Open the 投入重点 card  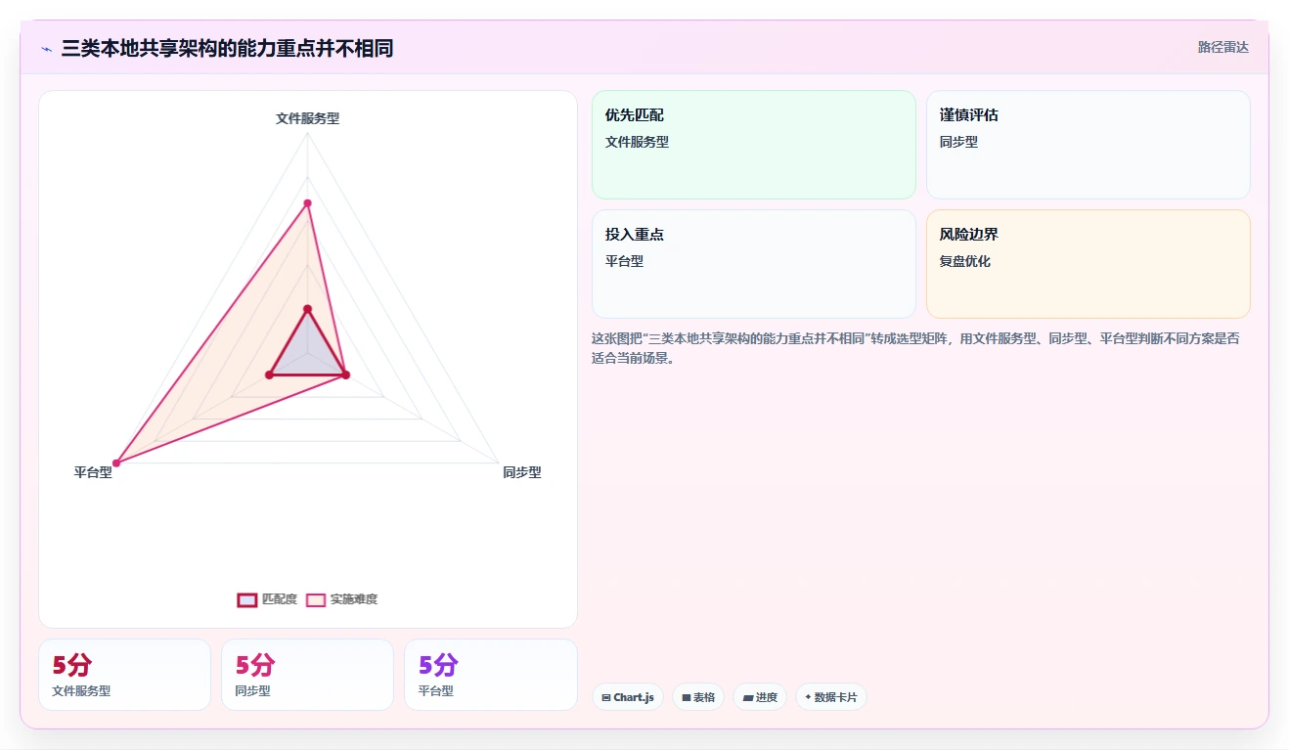click(x=754, y=264)
